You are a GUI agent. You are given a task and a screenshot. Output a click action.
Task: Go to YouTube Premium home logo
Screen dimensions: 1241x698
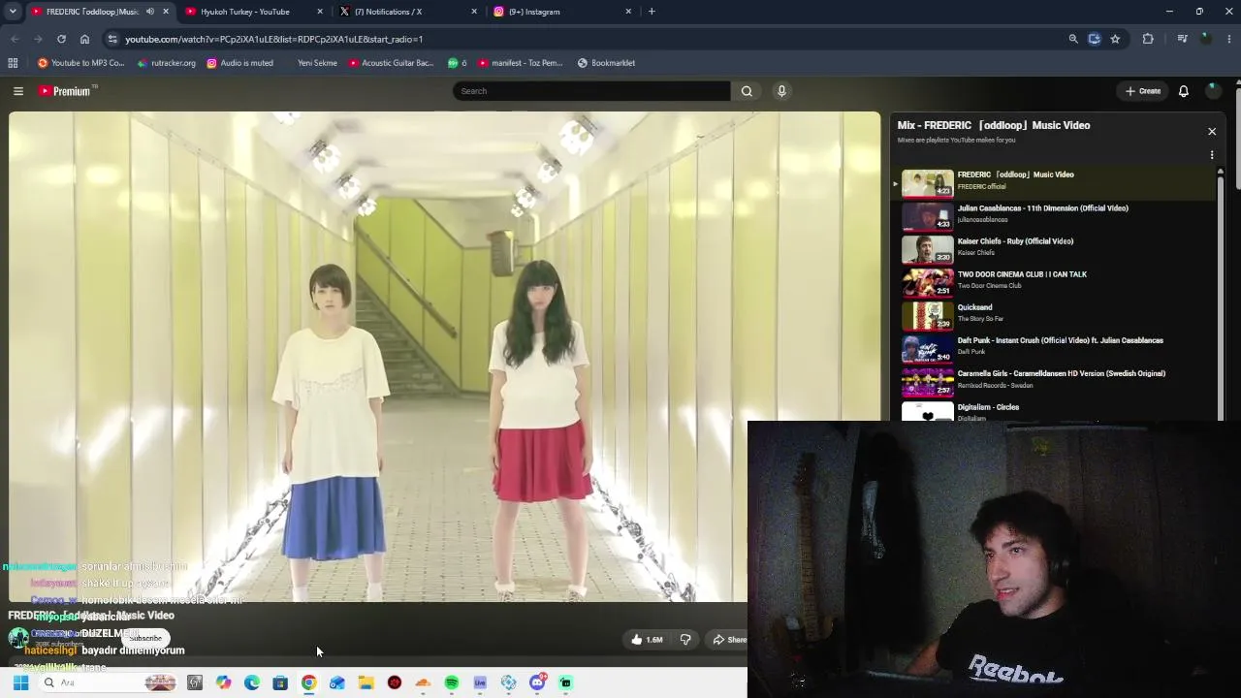click(x=66, y=91)
